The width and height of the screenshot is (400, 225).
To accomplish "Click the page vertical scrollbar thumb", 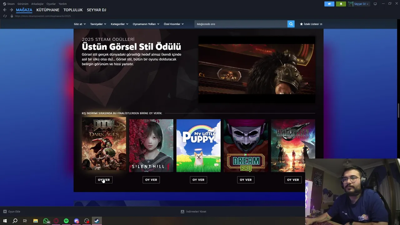I will (x=398, y=110).
